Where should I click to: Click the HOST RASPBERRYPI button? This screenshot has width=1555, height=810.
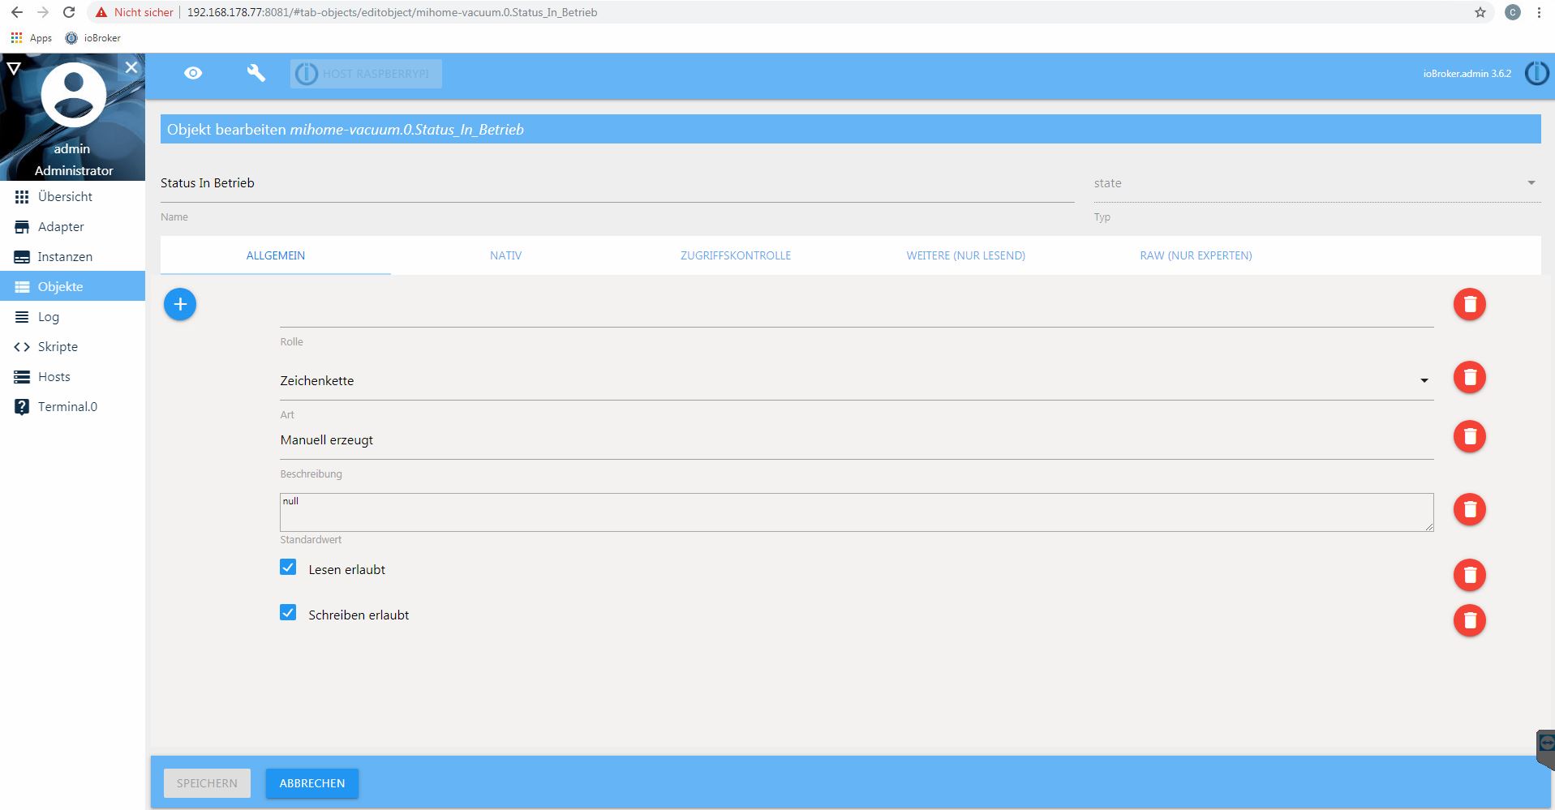(x=366, y=74)
